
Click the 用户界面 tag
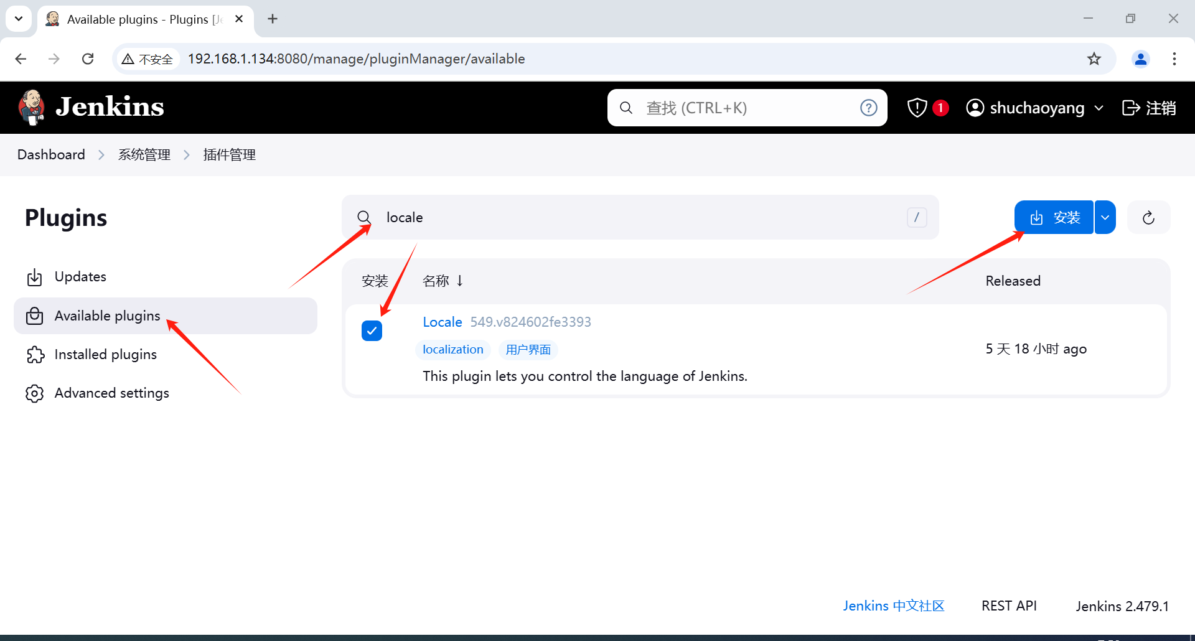click(x=528, y=350)
